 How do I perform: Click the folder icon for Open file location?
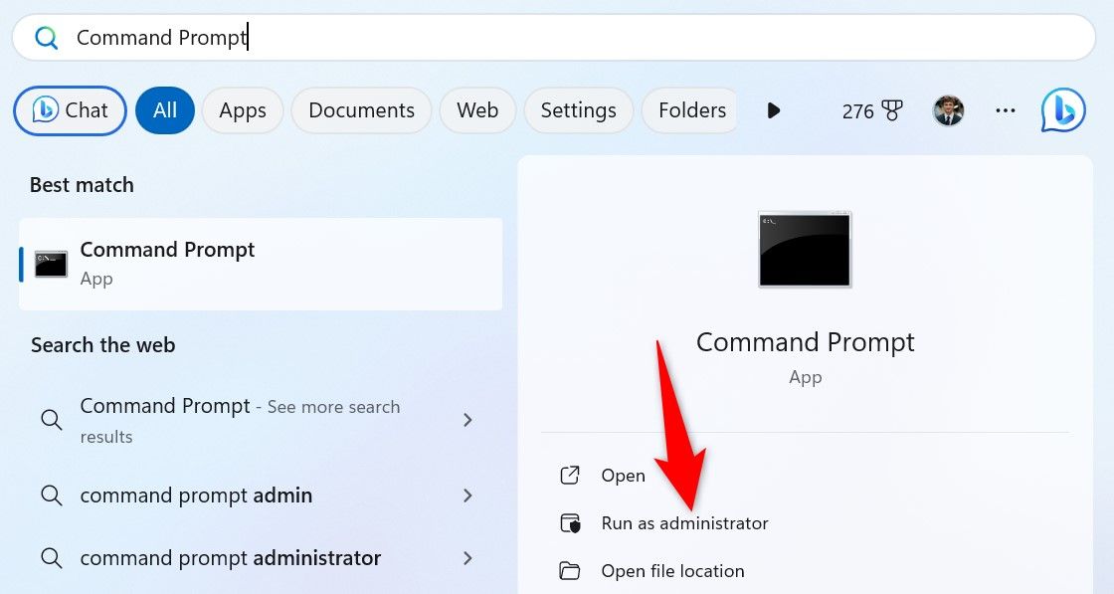tap(570, 571)
